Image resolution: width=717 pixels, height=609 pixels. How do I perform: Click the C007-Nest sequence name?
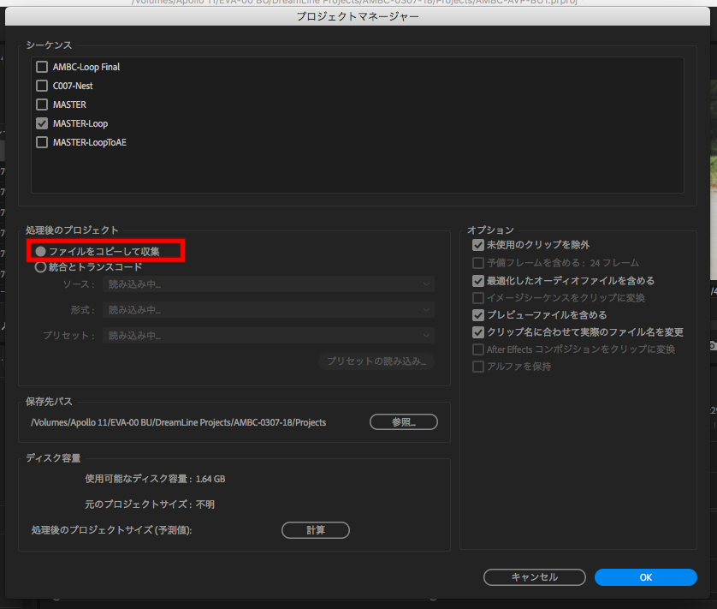click(73, 86)
